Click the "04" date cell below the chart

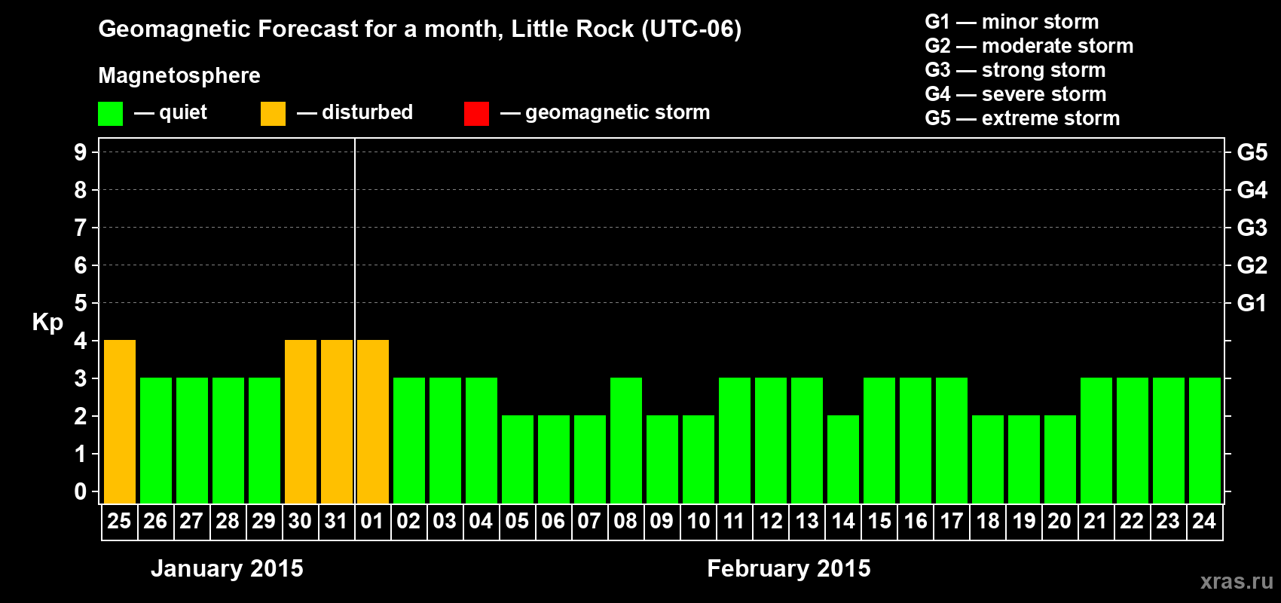482,522
